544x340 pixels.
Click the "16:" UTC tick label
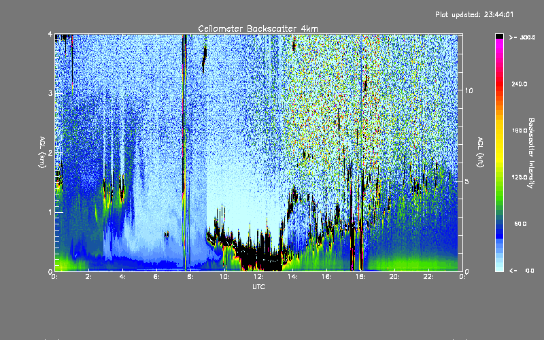(326, 277)
